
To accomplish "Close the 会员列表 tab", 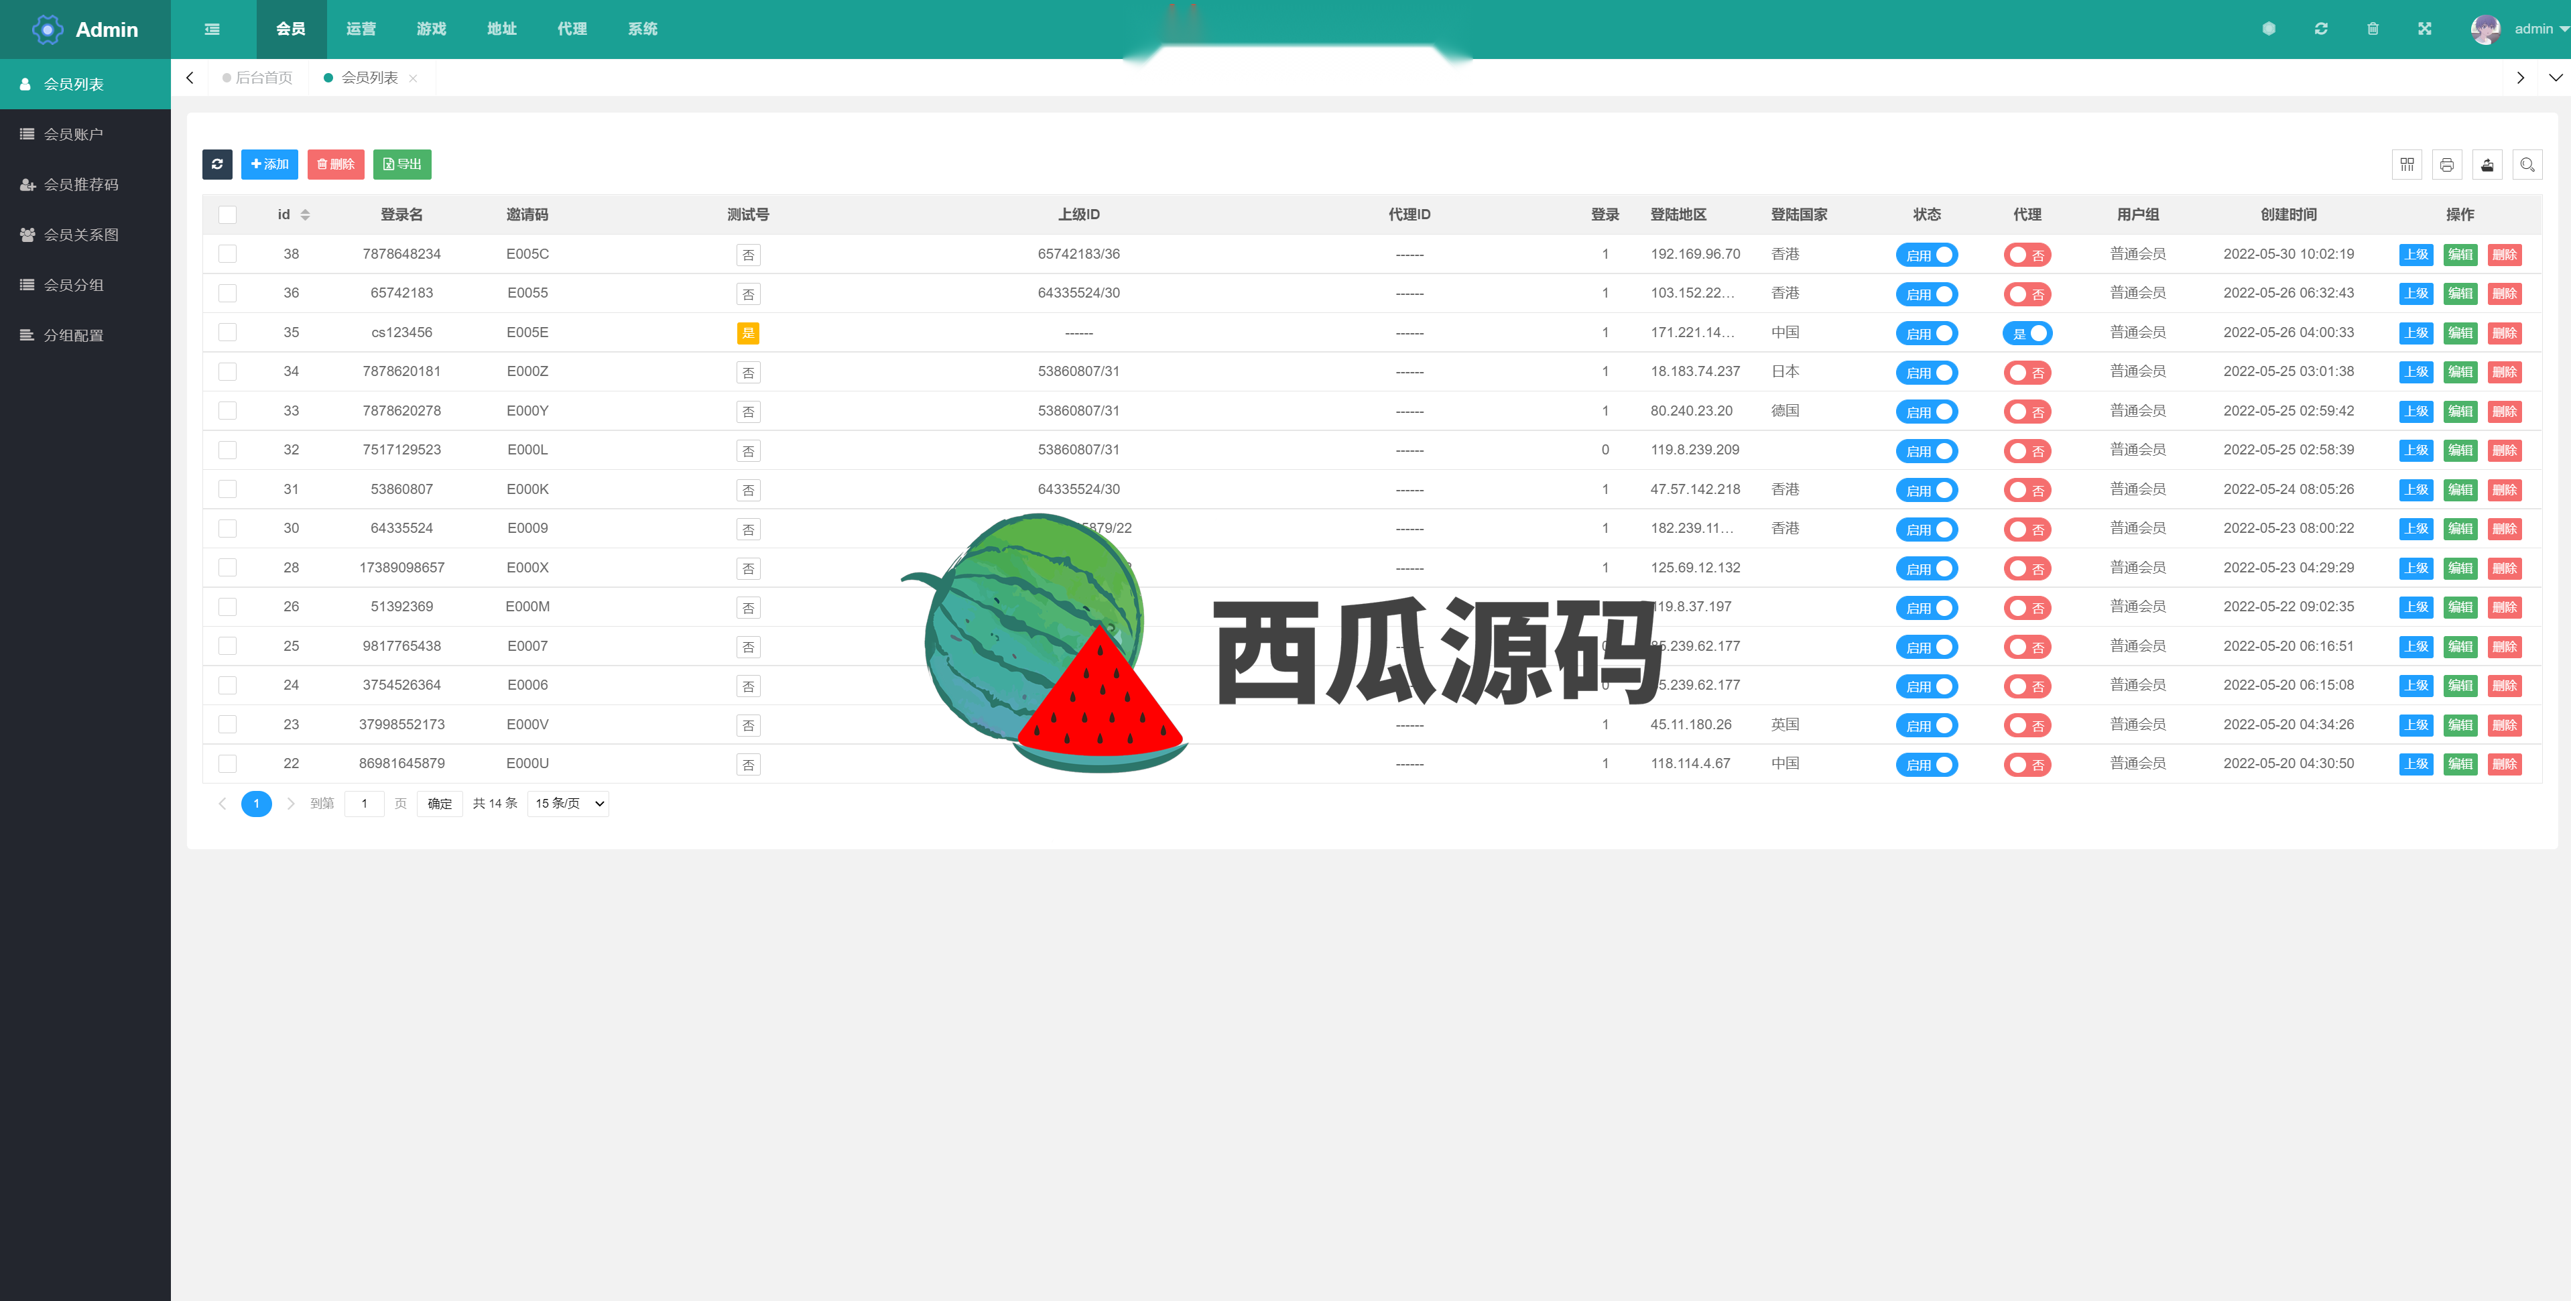I will pos(413,78).
